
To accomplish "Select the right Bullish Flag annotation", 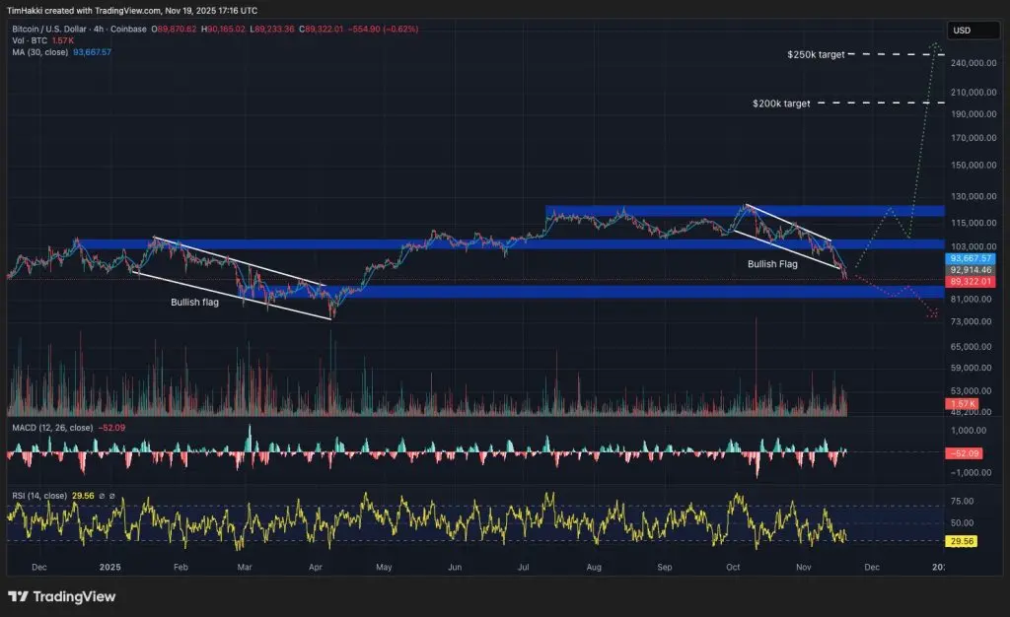I will pos(773,264).
